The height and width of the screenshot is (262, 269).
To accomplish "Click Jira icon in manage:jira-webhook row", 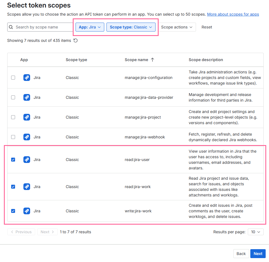I will 27,137.
